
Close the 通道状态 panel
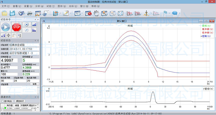(x=38, y=97)
